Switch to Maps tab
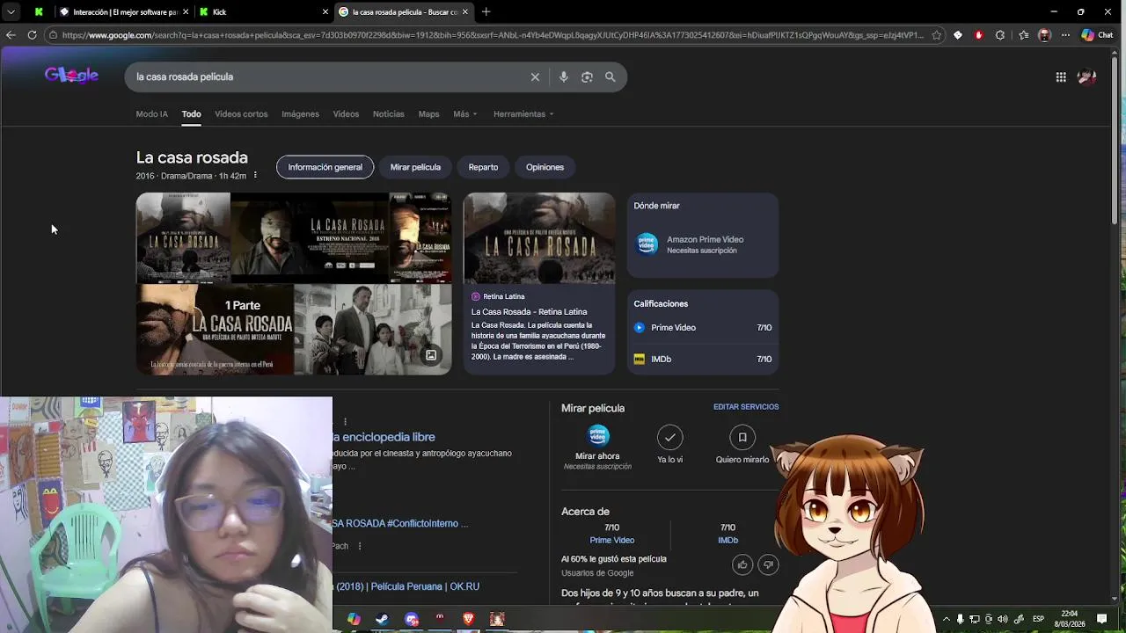1126x633 pixels. 428,113
